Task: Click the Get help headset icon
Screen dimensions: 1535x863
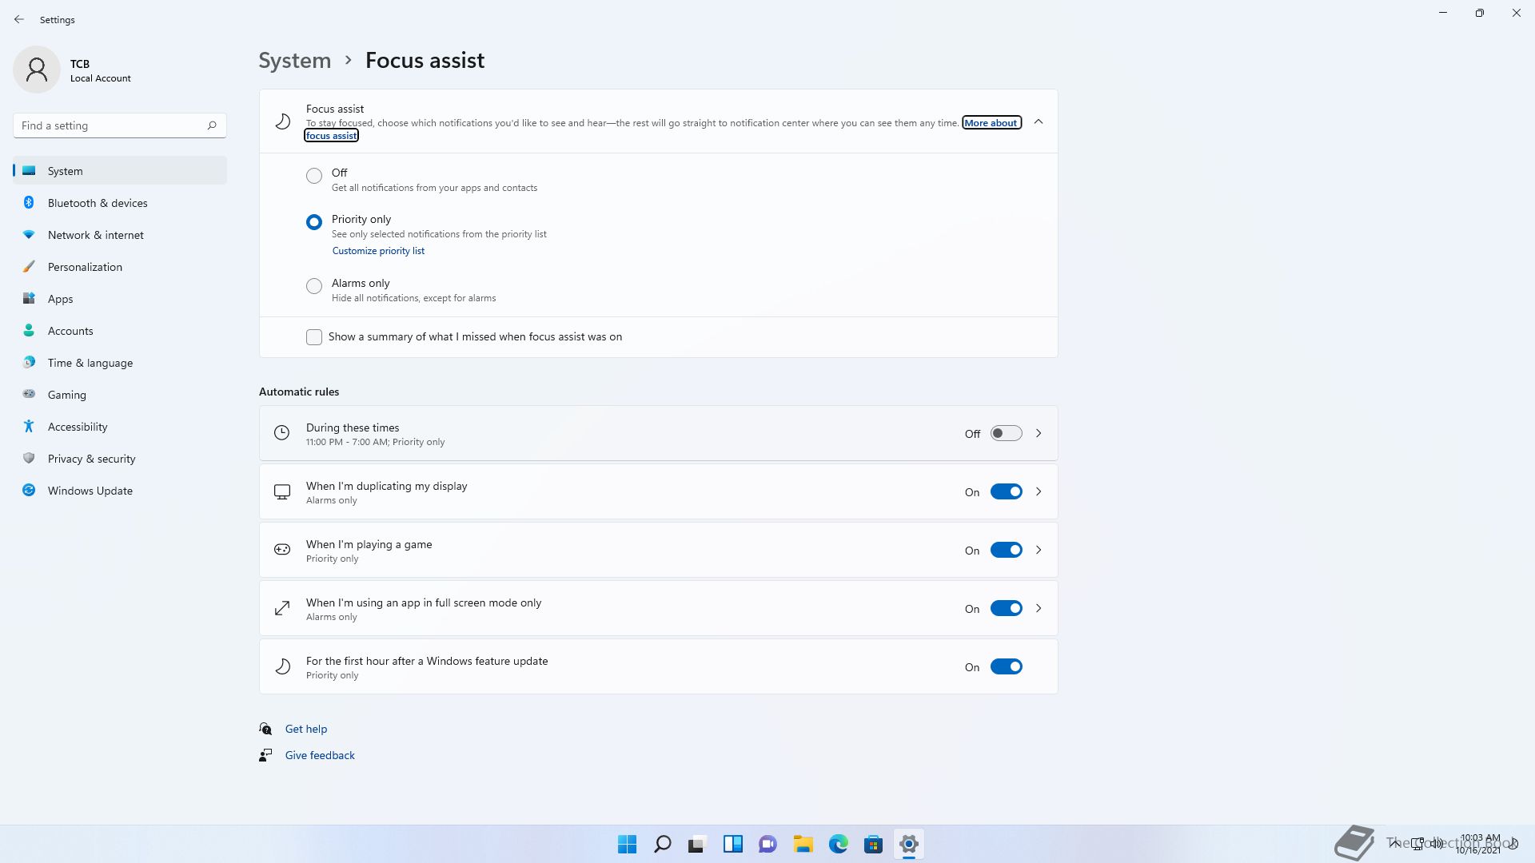Action: (265, 729)
